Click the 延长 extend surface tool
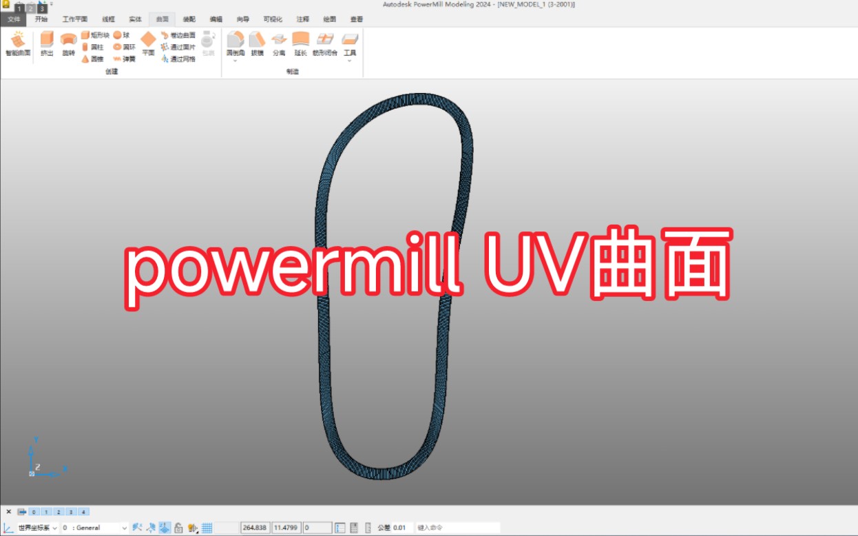 300,43
